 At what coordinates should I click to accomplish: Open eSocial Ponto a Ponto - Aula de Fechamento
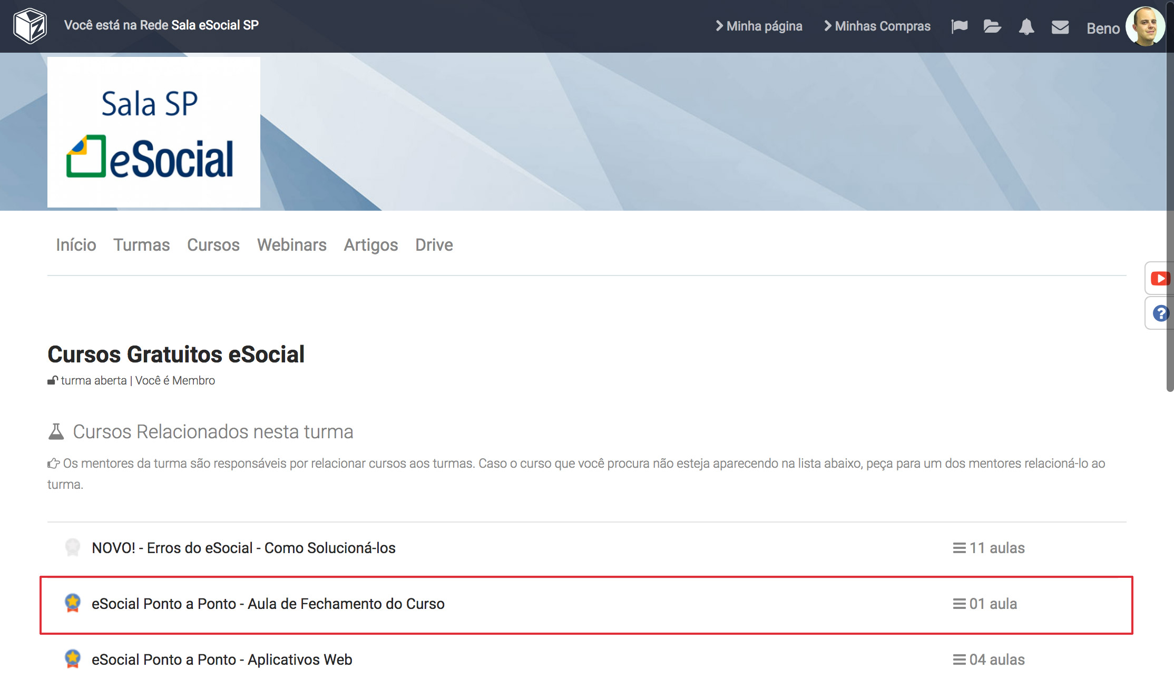coord(268,604)
